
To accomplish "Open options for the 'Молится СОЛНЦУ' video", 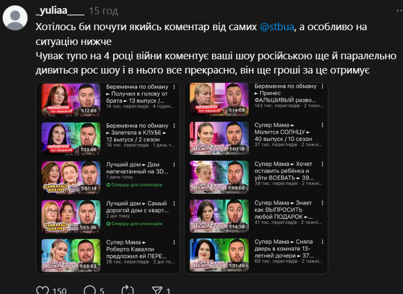I will (322, 125).
